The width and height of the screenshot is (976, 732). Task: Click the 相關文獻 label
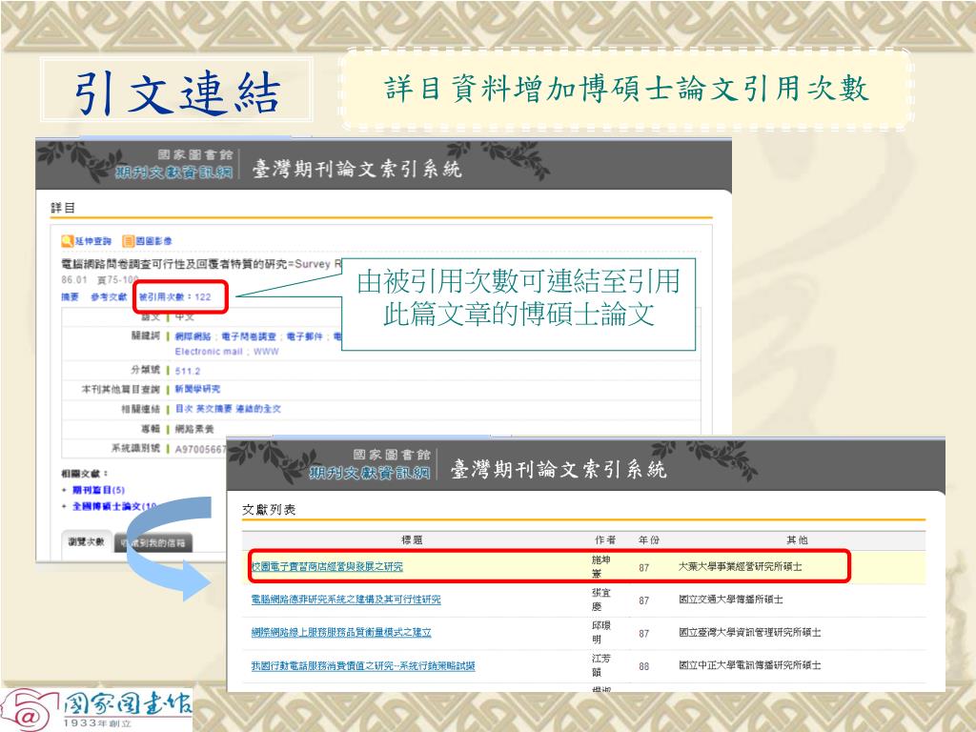click(84, 474)
